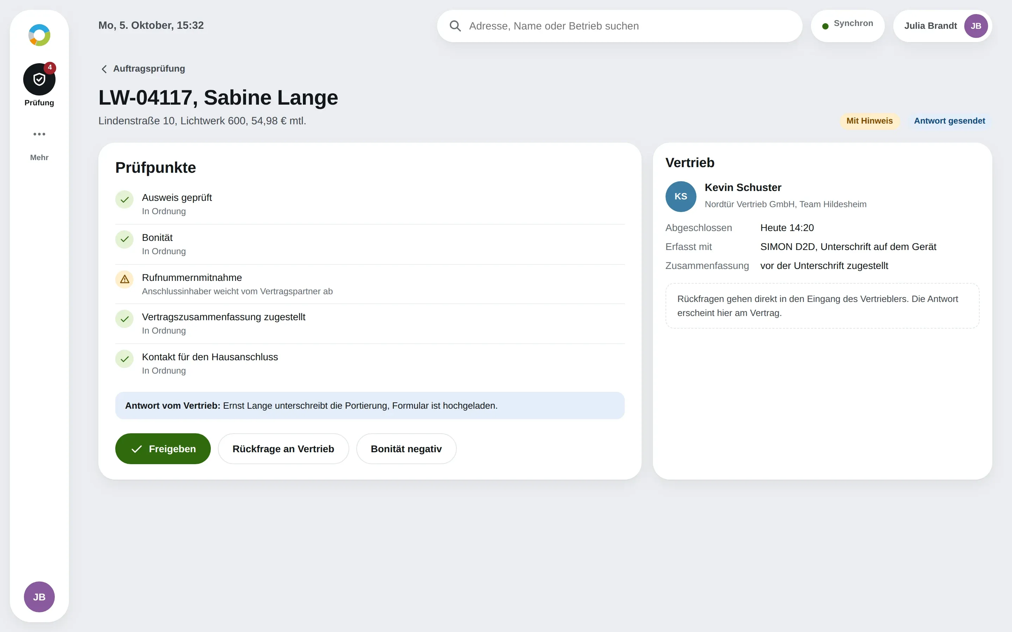Click the text 'Kontakt für den Hausanschluss'
Image resolution: width=1012 pixels, height=632 pixels.
point(209,357)
